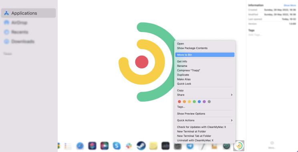The height and width of the screenshot is (152, 298).
Task: Select Rename in the context menu
Action: (x=205, y=66)
